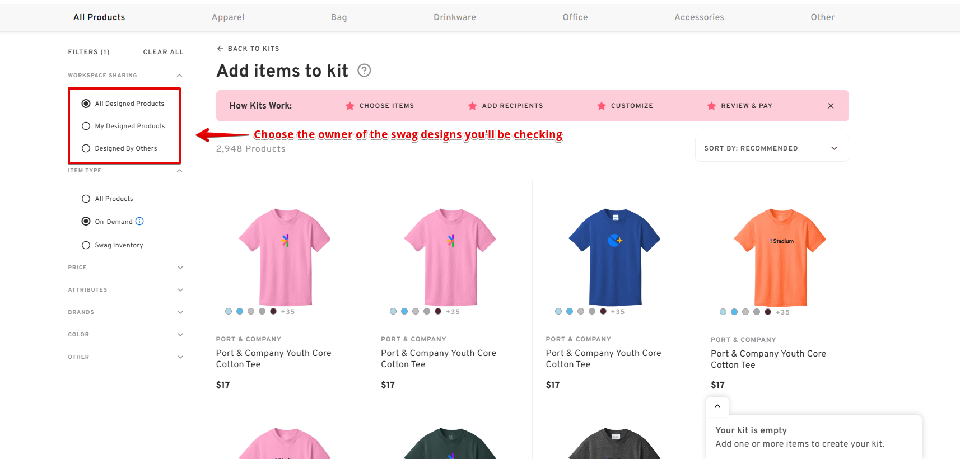Pick the dark maroon swatch on first pink tee

point(273,311)
